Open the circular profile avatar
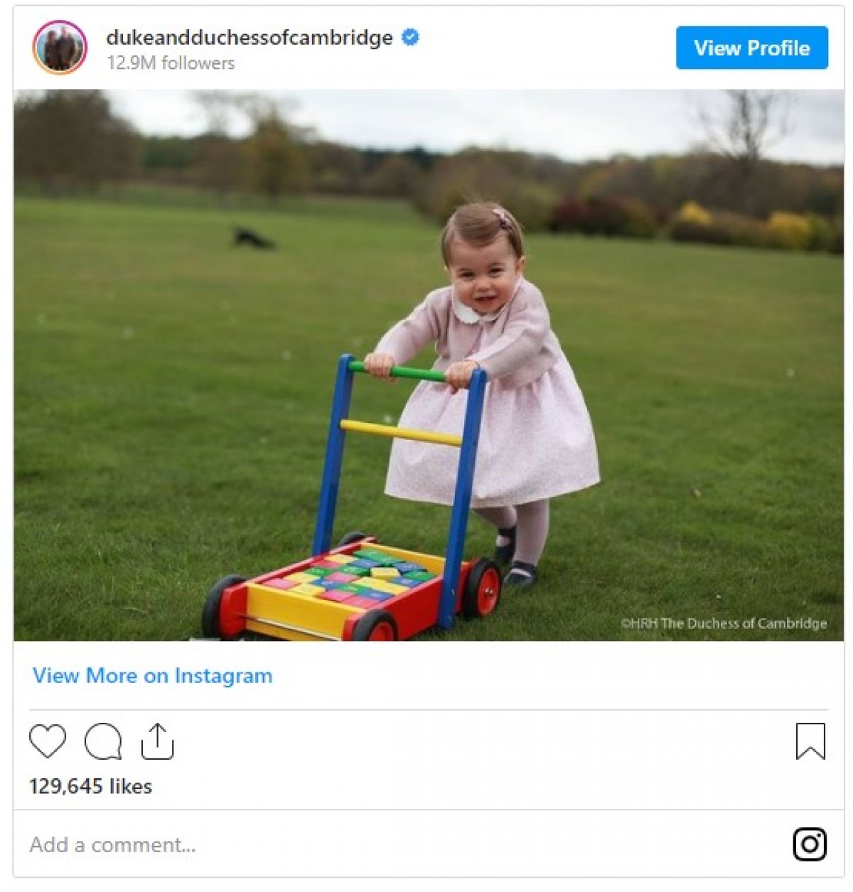 (60, 48)
